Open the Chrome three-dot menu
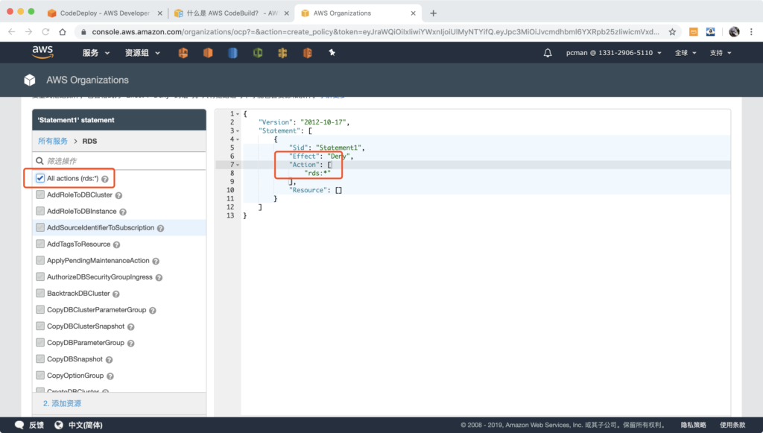Image resolution: width=763 pixels, height=433 pixels. coord(751,31)
